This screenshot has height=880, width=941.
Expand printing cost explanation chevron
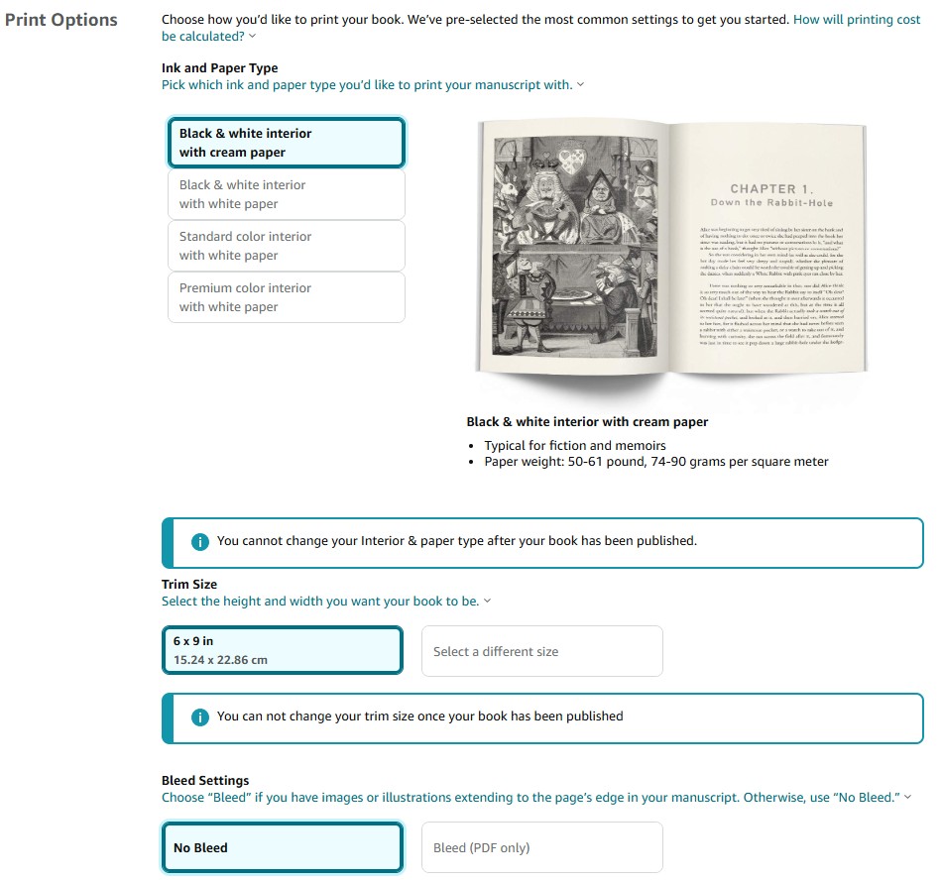[253, 37]
